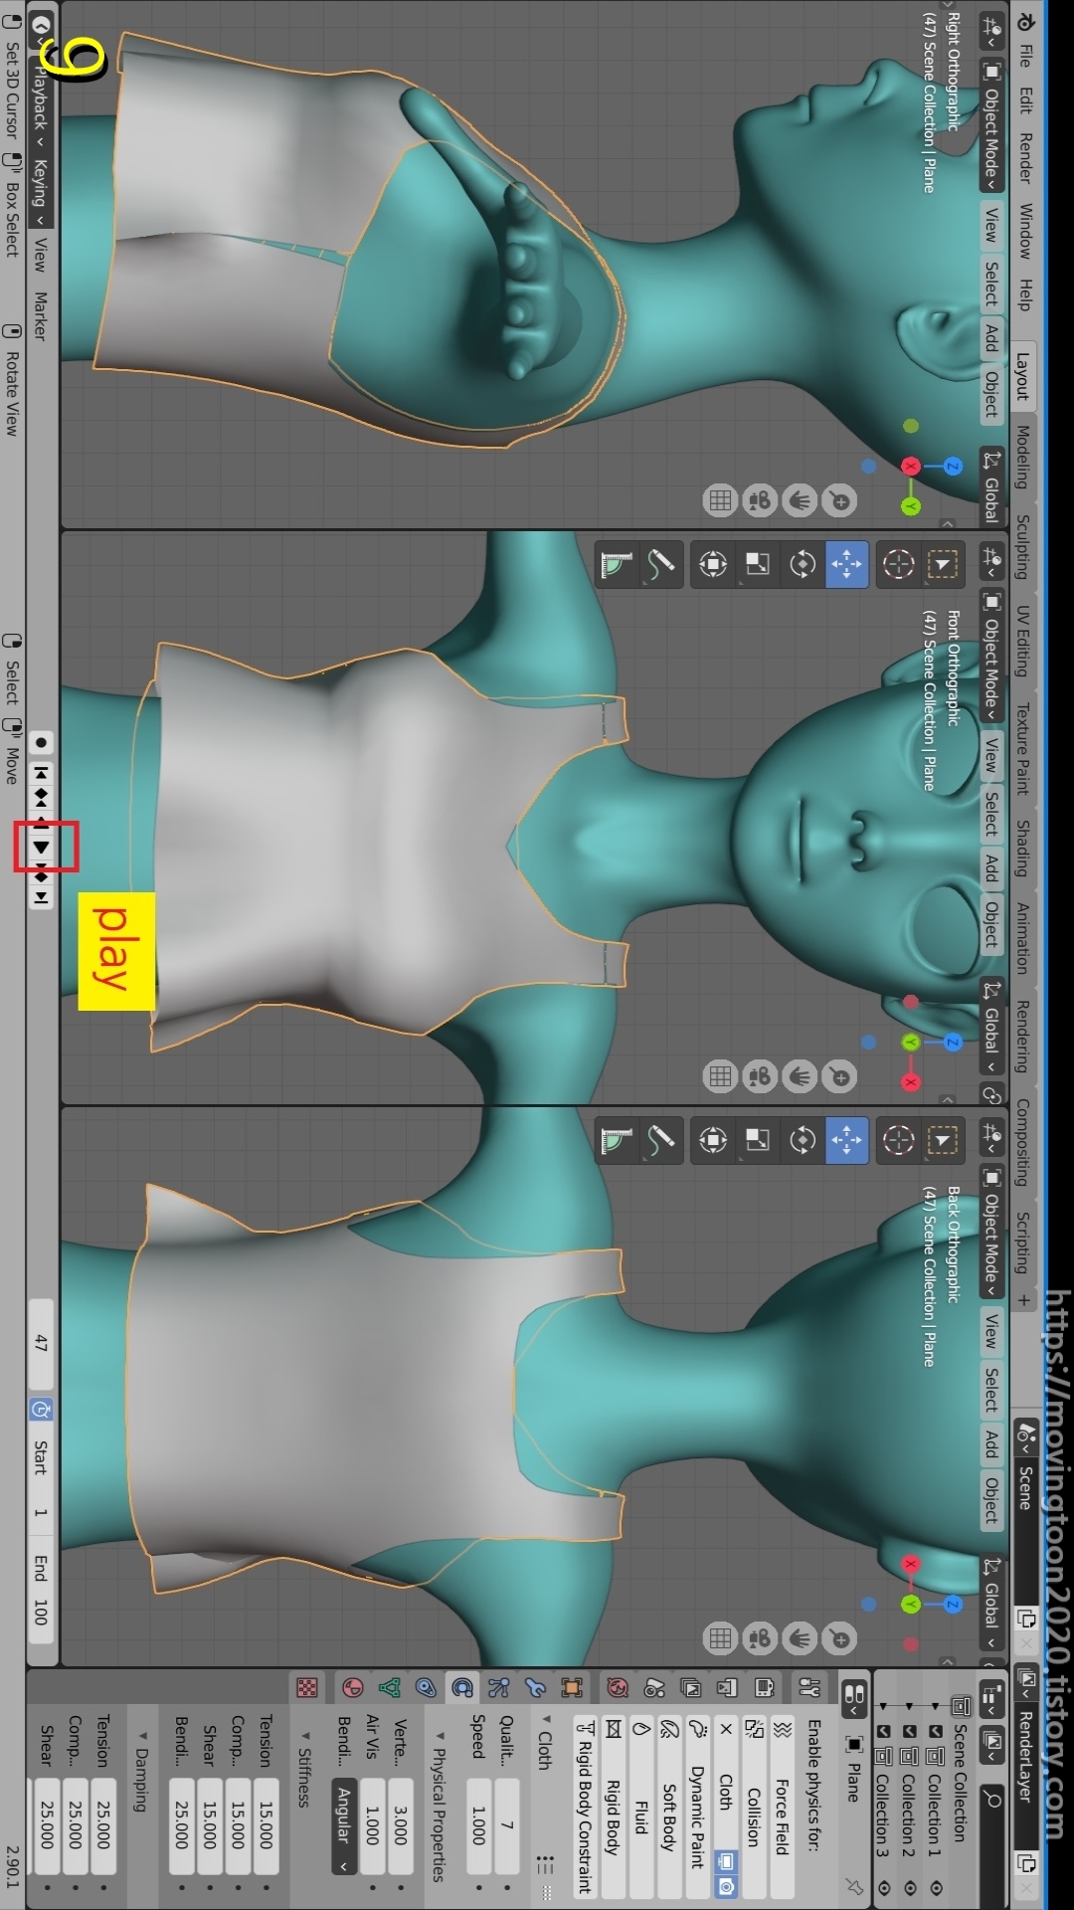Open the Material properties tab icon
This screenshot has height=1910, width=1074.
352,1687
